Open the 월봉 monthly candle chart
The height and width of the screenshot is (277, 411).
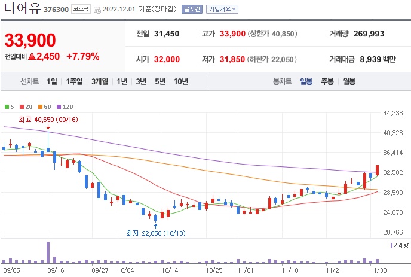[x=348, y=82]
